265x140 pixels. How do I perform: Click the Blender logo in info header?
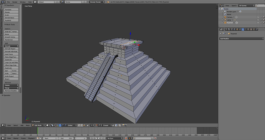(108, 2)
